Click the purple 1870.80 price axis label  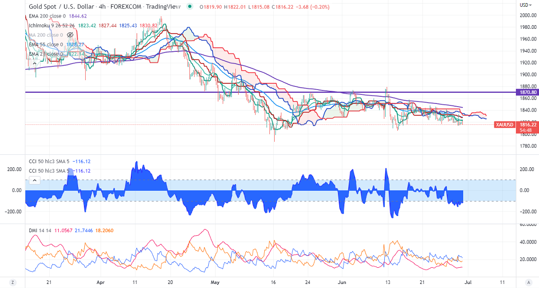[527, 92]
